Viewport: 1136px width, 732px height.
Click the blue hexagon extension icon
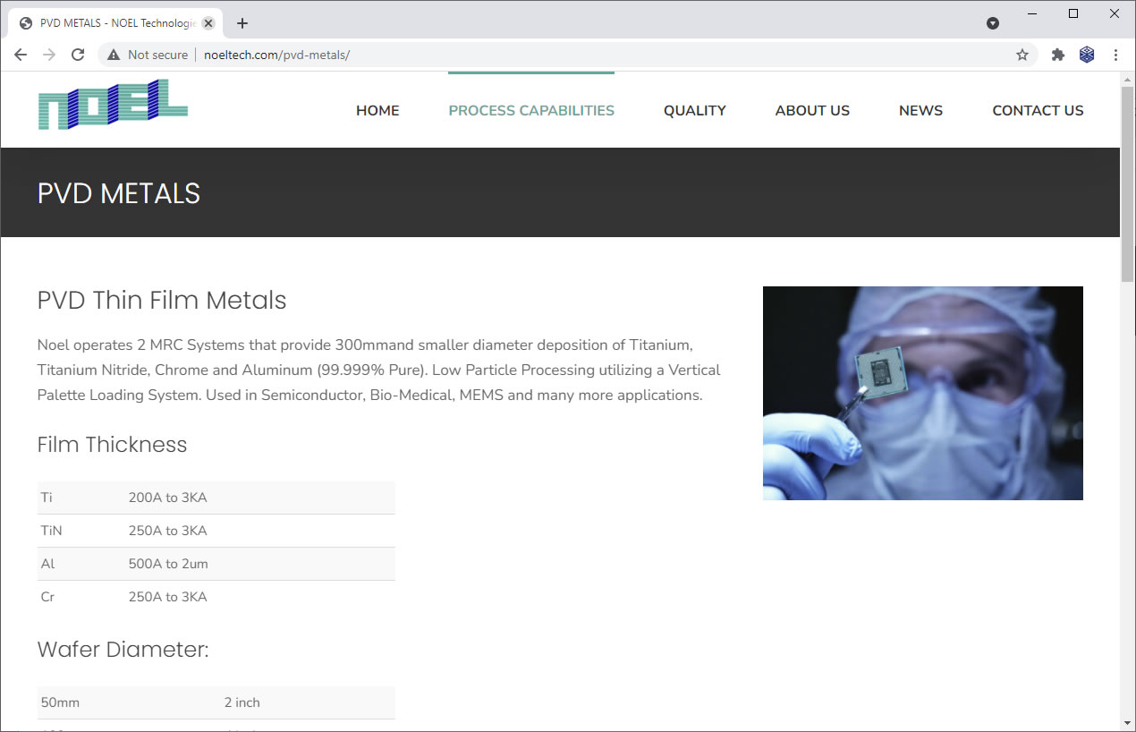click(x=1087, y=55)
